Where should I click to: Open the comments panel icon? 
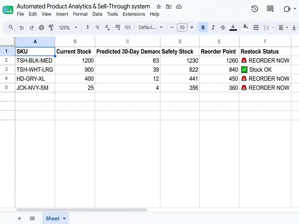click(x=270, y=9)
